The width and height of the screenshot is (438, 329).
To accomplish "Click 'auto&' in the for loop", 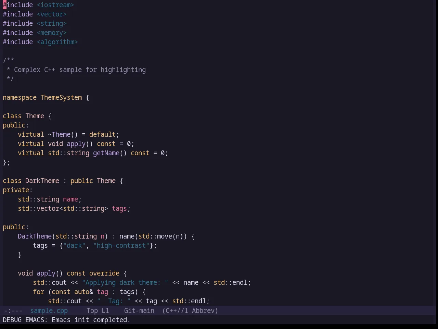I will [x=83, y=292].
